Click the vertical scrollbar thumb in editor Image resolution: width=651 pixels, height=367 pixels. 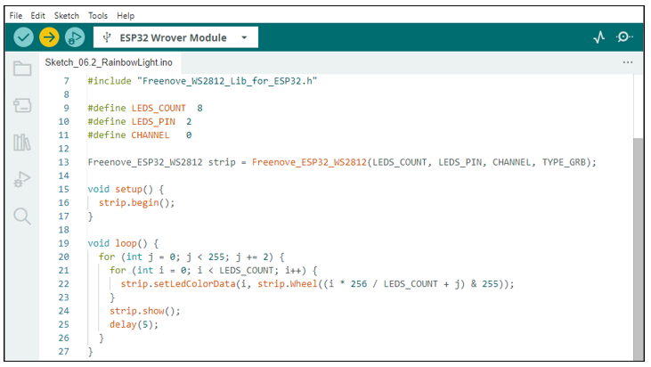(639, 249)
